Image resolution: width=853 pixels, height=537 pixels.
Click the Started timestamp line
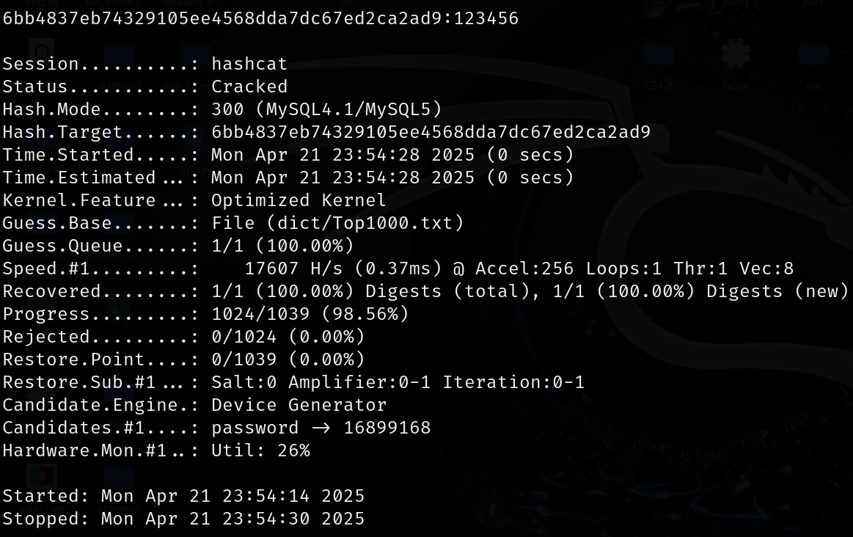pyautogui.click(x=183, y=496)
